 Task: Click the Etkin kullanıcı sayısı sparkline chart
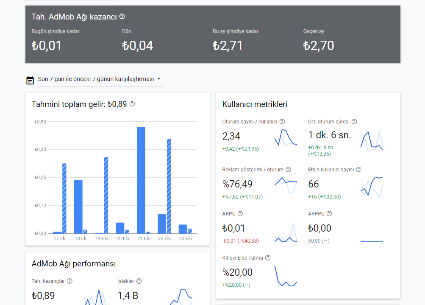[x=372, y=187]
